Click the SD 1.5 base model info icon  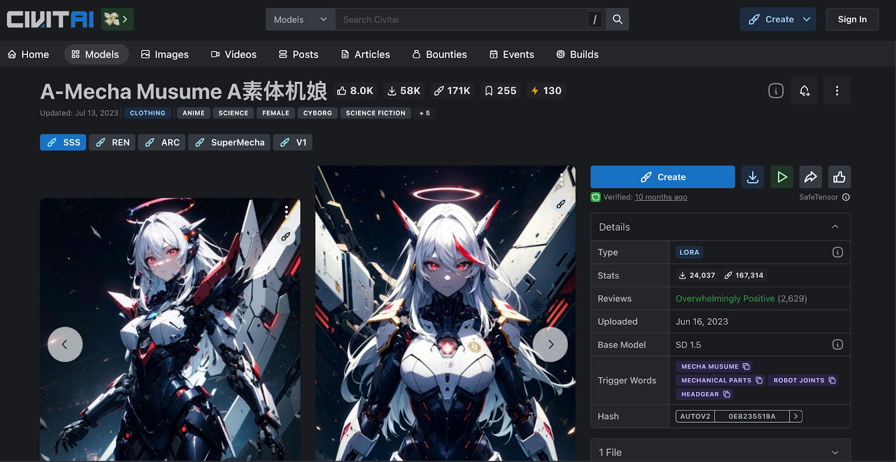838,345
